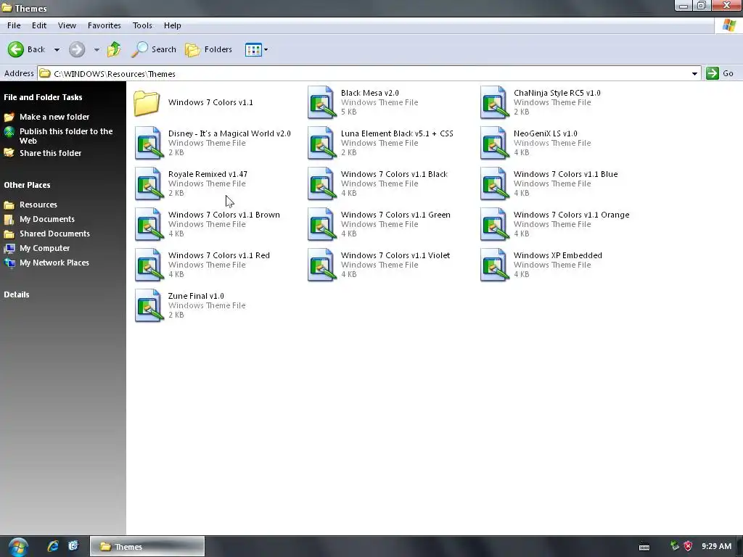
Task: Open My Network Places link
Action: click(54, 263)
